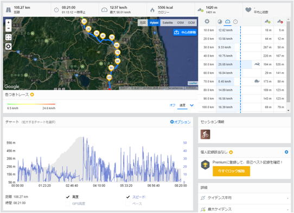Image resolution: width=294 pixels, height=213 pixels.
Task: Toggle the 高度 elevation checkbox
Action: pyautogui.click(x=68, y=197)
